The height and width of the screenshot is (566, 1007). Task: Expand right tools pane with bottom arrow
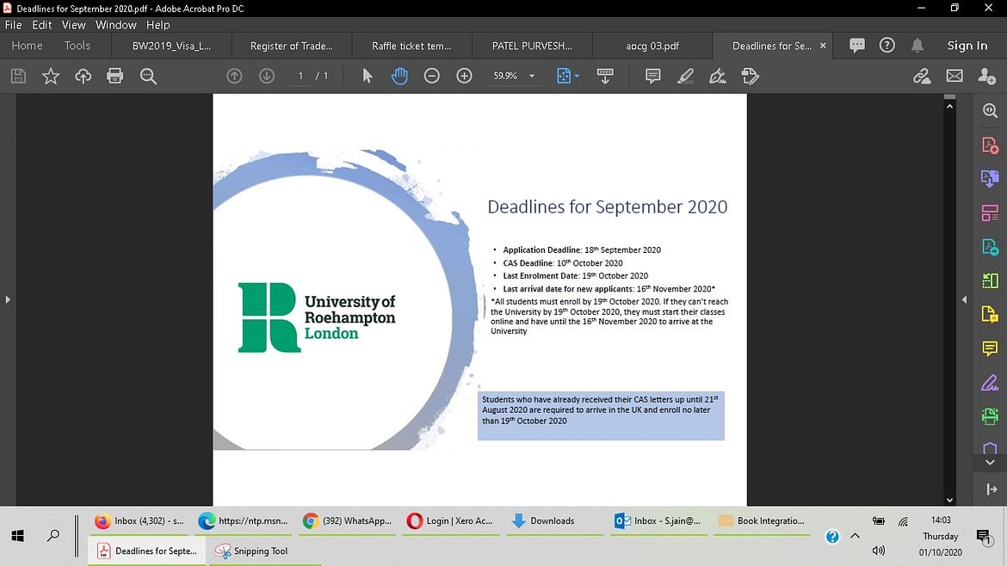point(992,489)
